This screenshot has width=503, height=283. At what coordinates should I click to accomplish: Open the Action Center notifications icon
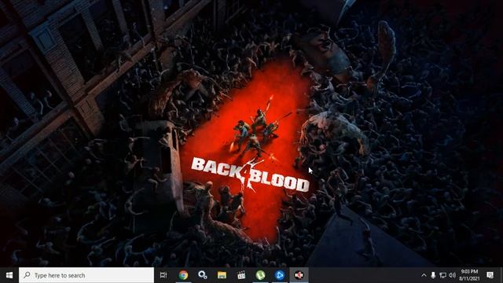tap(490, 275)
